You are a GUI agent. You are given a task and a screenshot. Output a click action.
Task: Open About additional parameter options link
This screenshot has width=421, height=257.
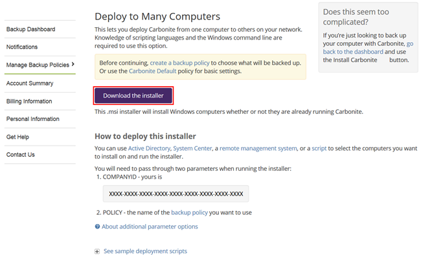pyautogui.click(x=150, y=227)
